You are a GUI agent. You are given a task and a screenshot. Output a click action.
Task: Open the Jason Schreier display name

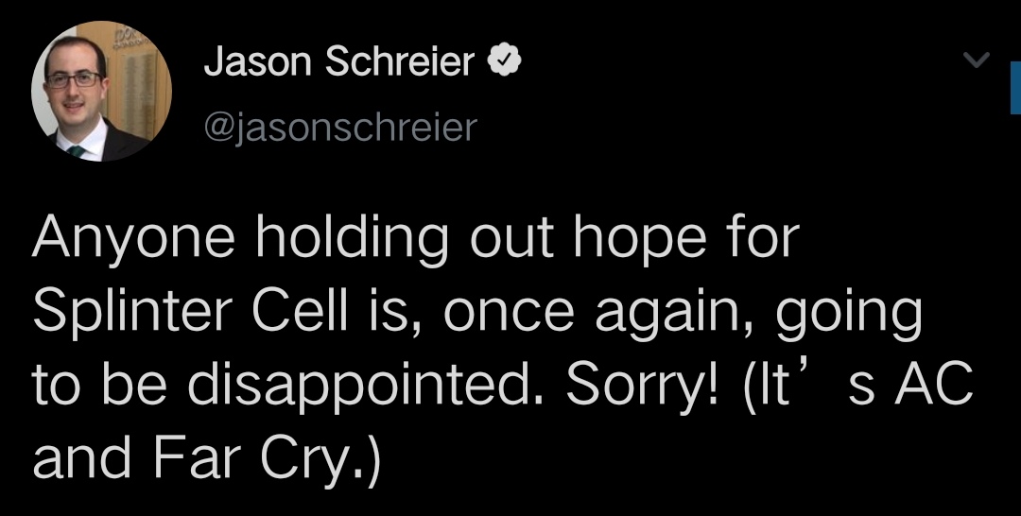[x=338, y=61]
